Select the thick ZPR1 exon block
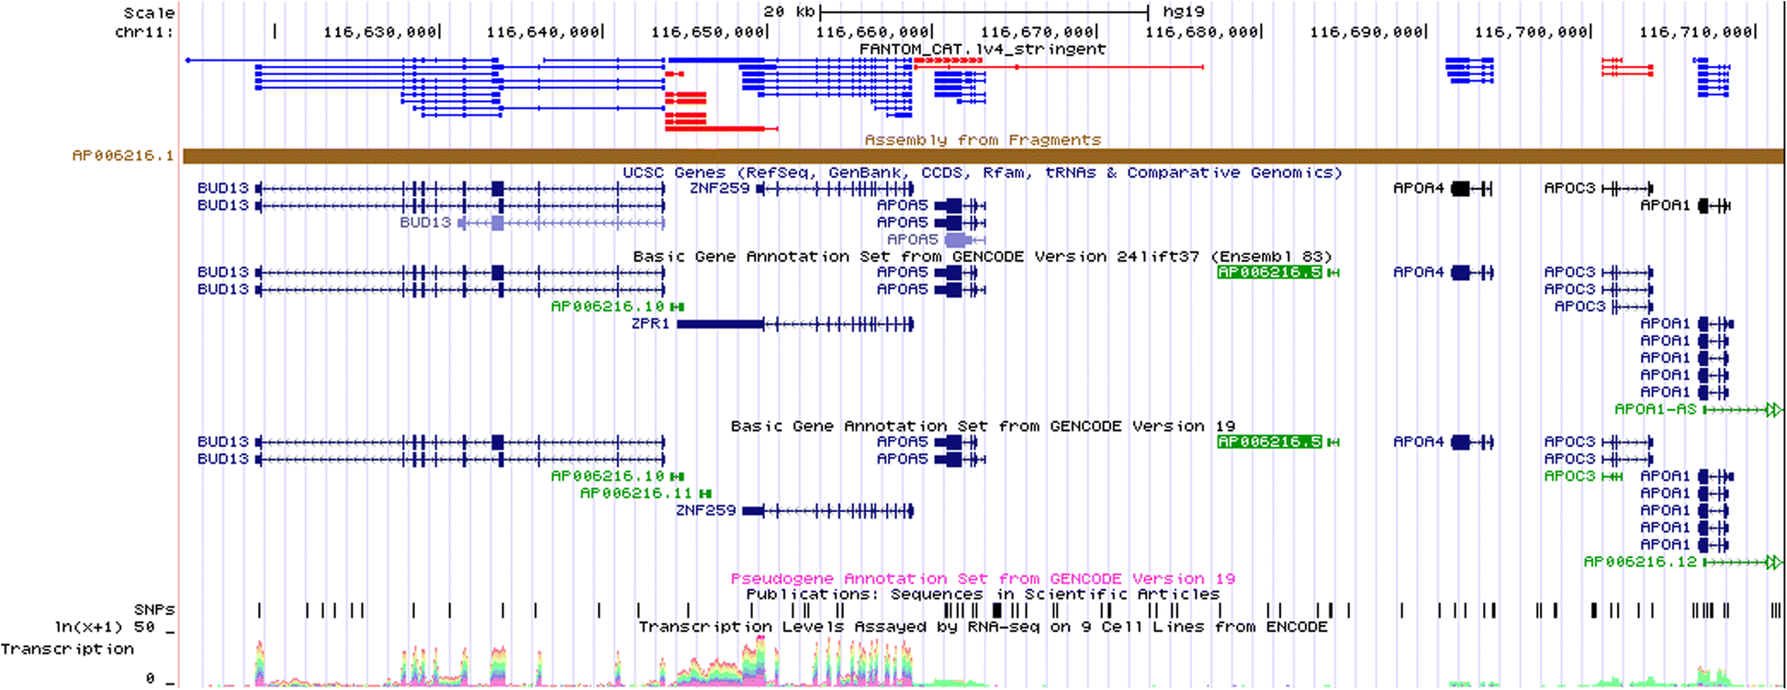Image resolution: width=1787 pixels, height=690 pixels. [720, 324]
